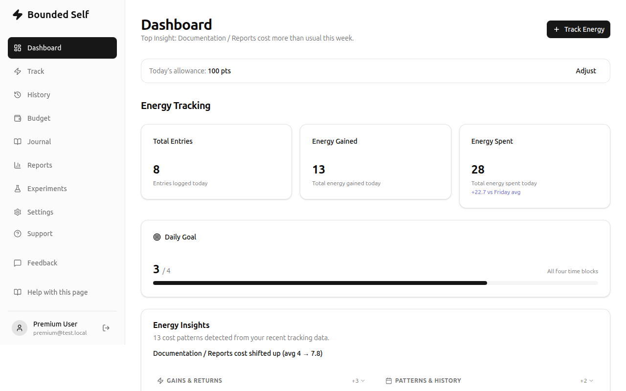The image size is (626, 391).
Task: Open Settings using the gear icon
Action: tap(18, 212)
